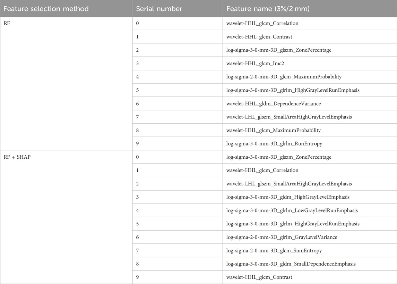The height and width of the screenshot is (284, 397).
Task: Select "wavelet-HHL_glcm_Contrast" in the RF + SHAP section
Action: tap(259, 277)
